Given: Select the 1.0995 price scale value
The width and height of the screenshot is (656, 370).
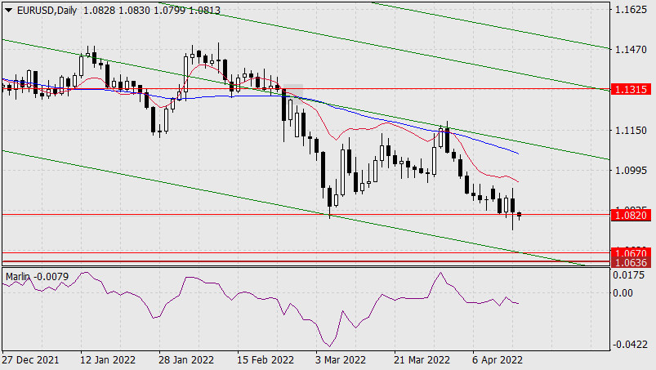Looking at the screenshot, I should pyautogui.click(x=631, y=171).
